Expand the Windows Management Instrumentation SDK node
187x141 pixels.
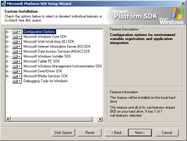7,66
